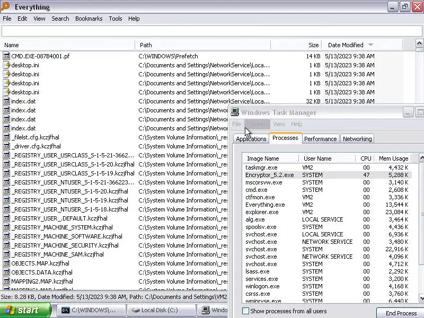The height and width of the screenshot is (318, 424).
Task: Open Task Manager Help menu
Action: pyautogui.click(x=297, y=124)
